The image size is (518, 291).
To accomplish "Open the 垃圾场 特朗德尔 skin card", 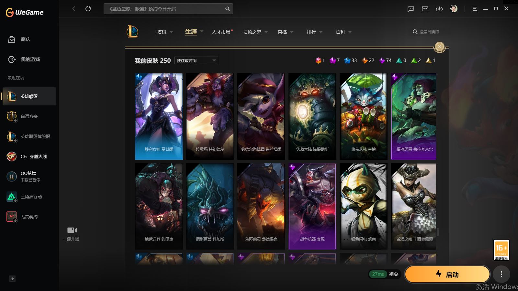I will coord(210,116).
